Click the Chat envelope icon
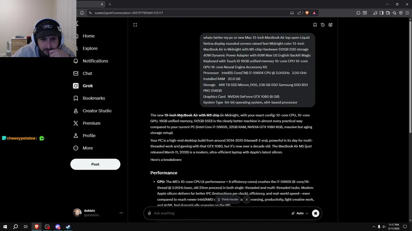The width and height of the screenshot is (412, 231). pos(76,73)
